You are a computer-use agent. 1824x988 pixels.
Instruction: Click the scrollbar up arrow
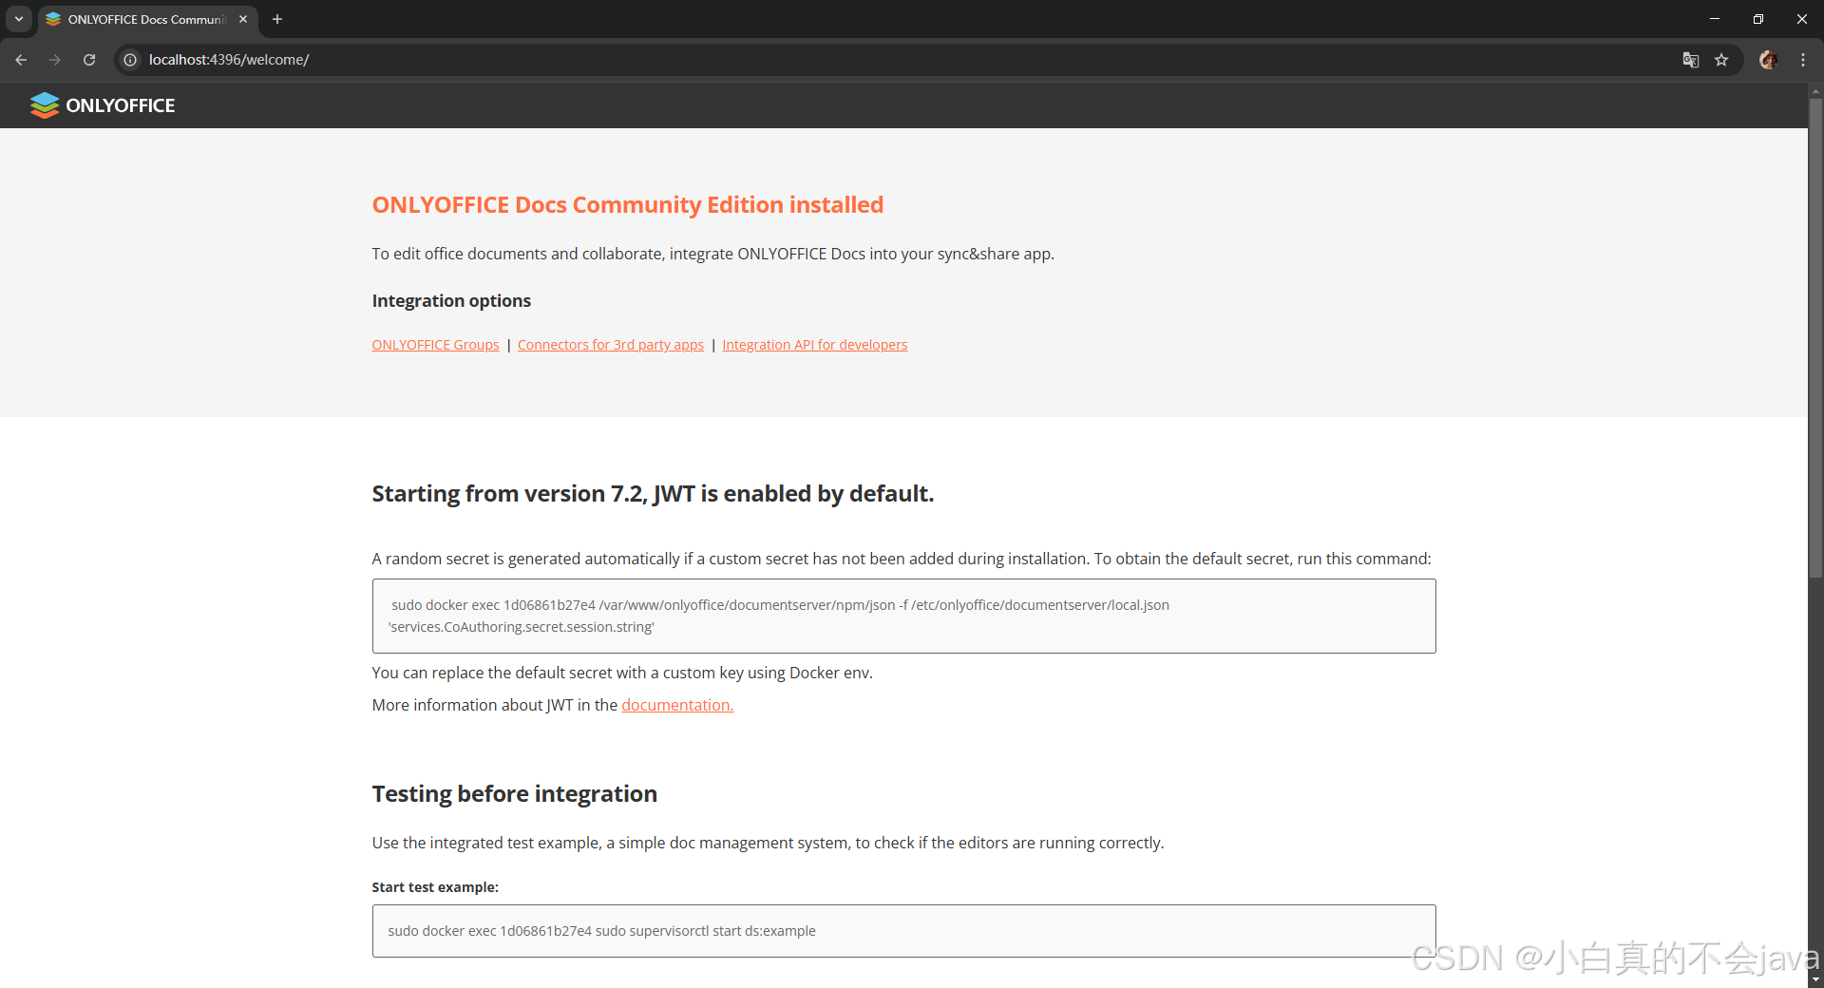tap(1815, 90)
